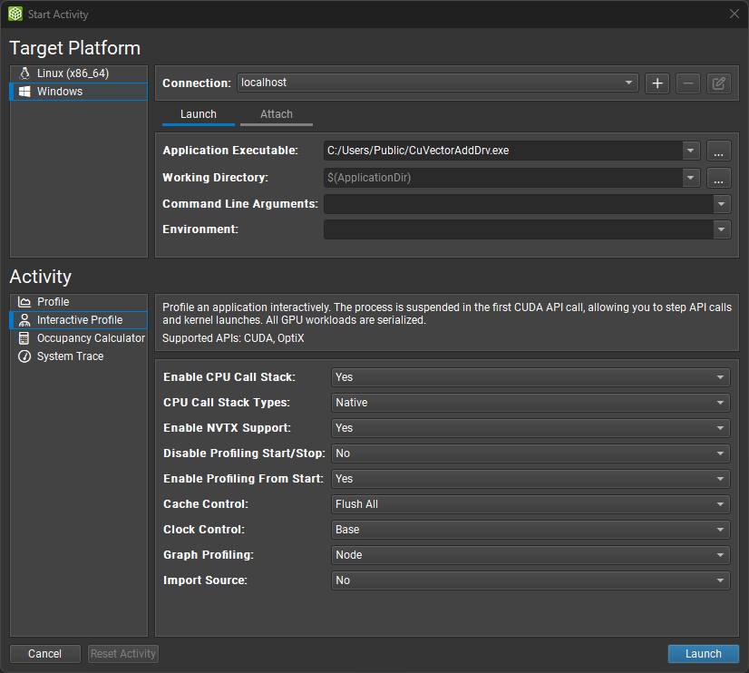This screenshot has width=749, height=673.
Task: Open the Profile activity
Action: coord(53,301)
